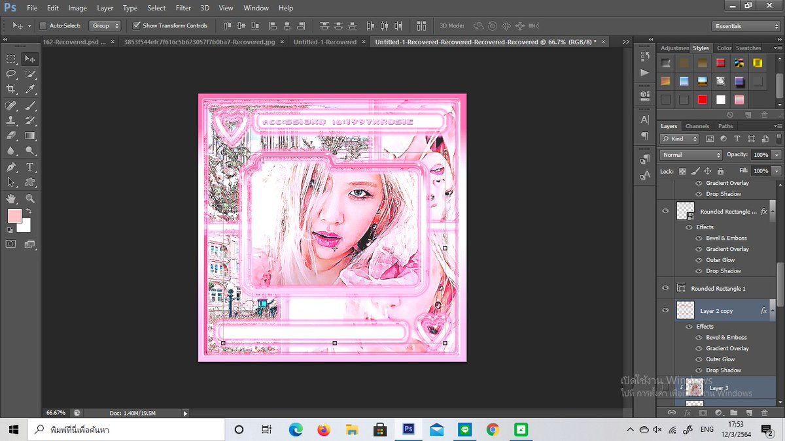
Task: Click the foreground pink color swatch
Action: tap(14, 216)
